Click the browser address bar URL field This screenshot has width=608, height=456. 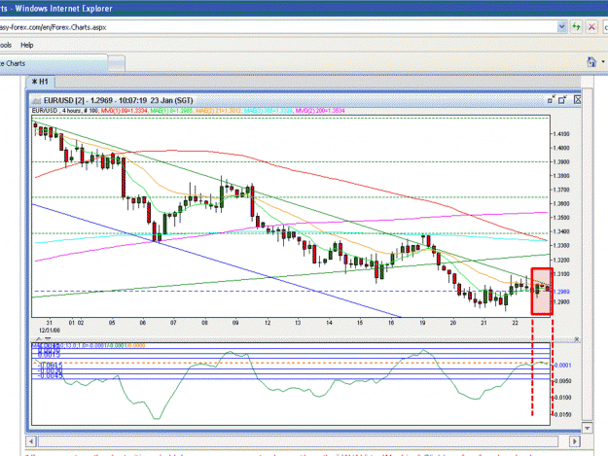pos(278,27)
